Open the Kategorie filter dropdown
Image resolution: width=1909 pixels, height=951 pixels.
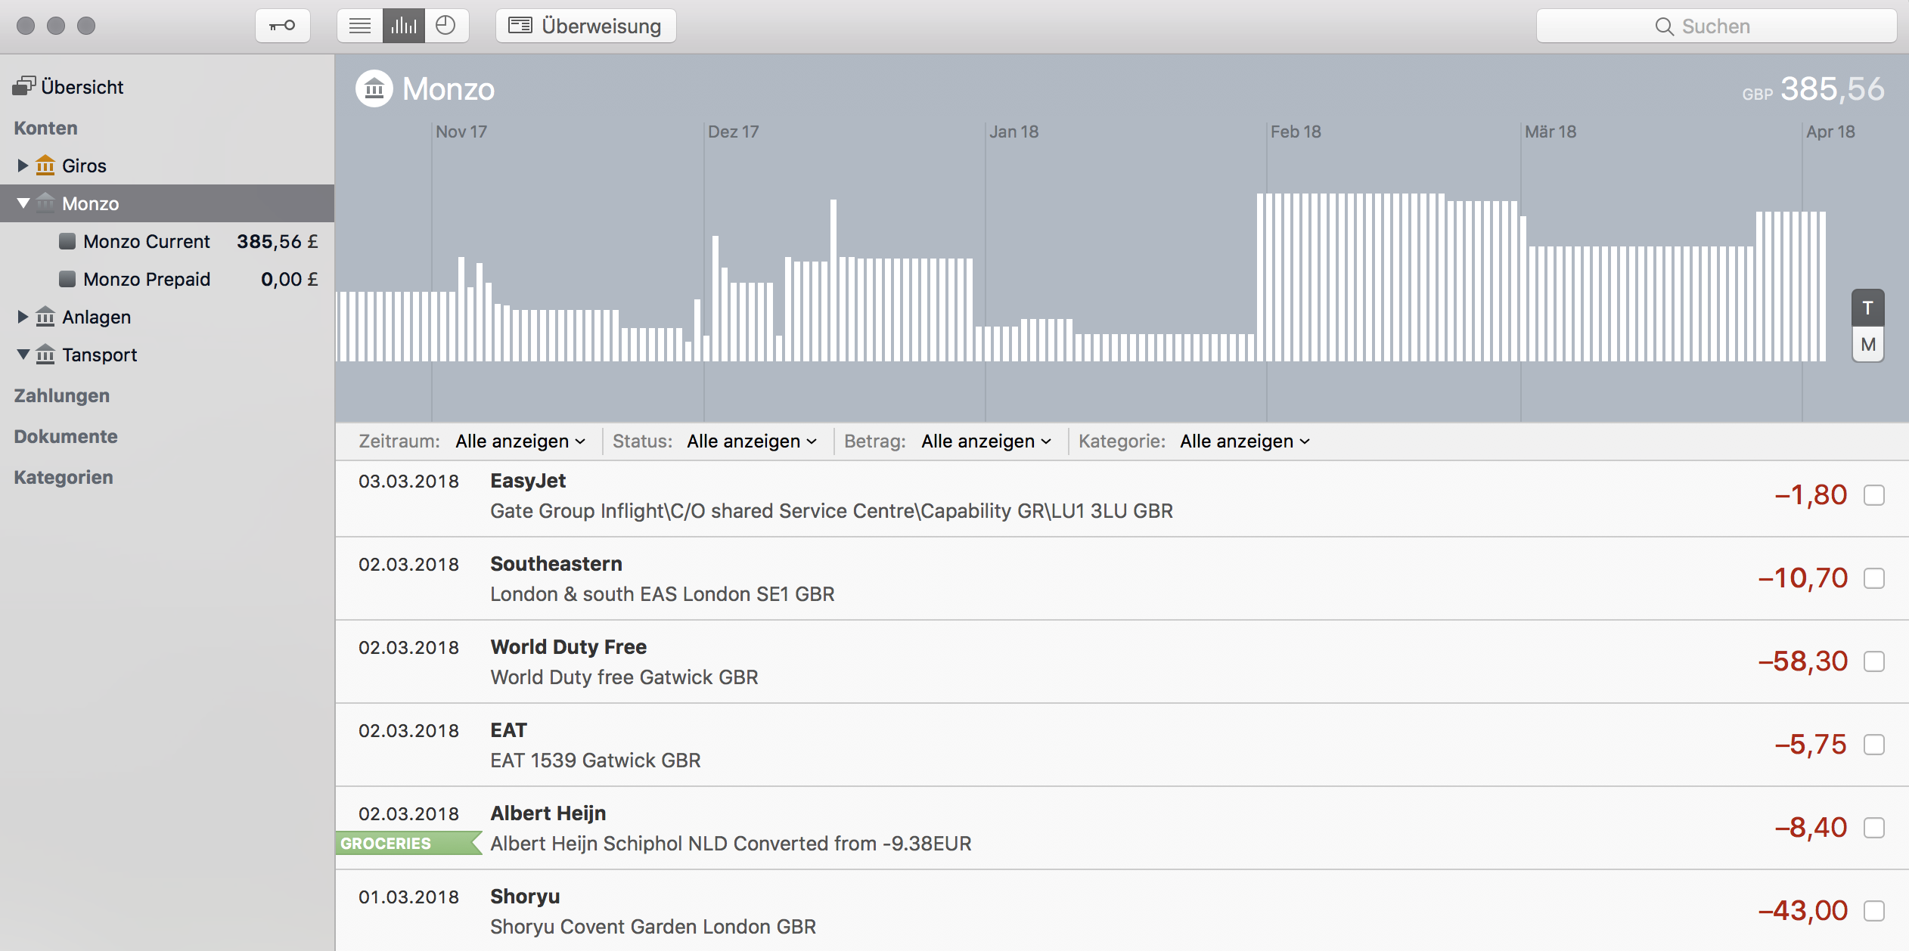[1244, 441]
